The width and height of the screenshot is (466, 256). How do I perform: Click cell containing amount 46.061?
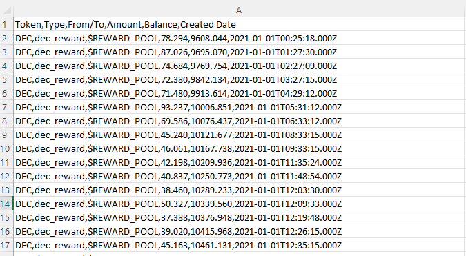pos(240,148)
